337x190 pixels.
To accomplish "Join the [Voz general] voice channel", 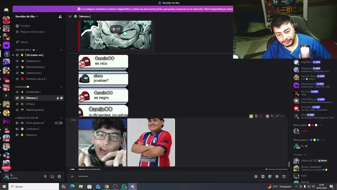I will coord(39,123).
